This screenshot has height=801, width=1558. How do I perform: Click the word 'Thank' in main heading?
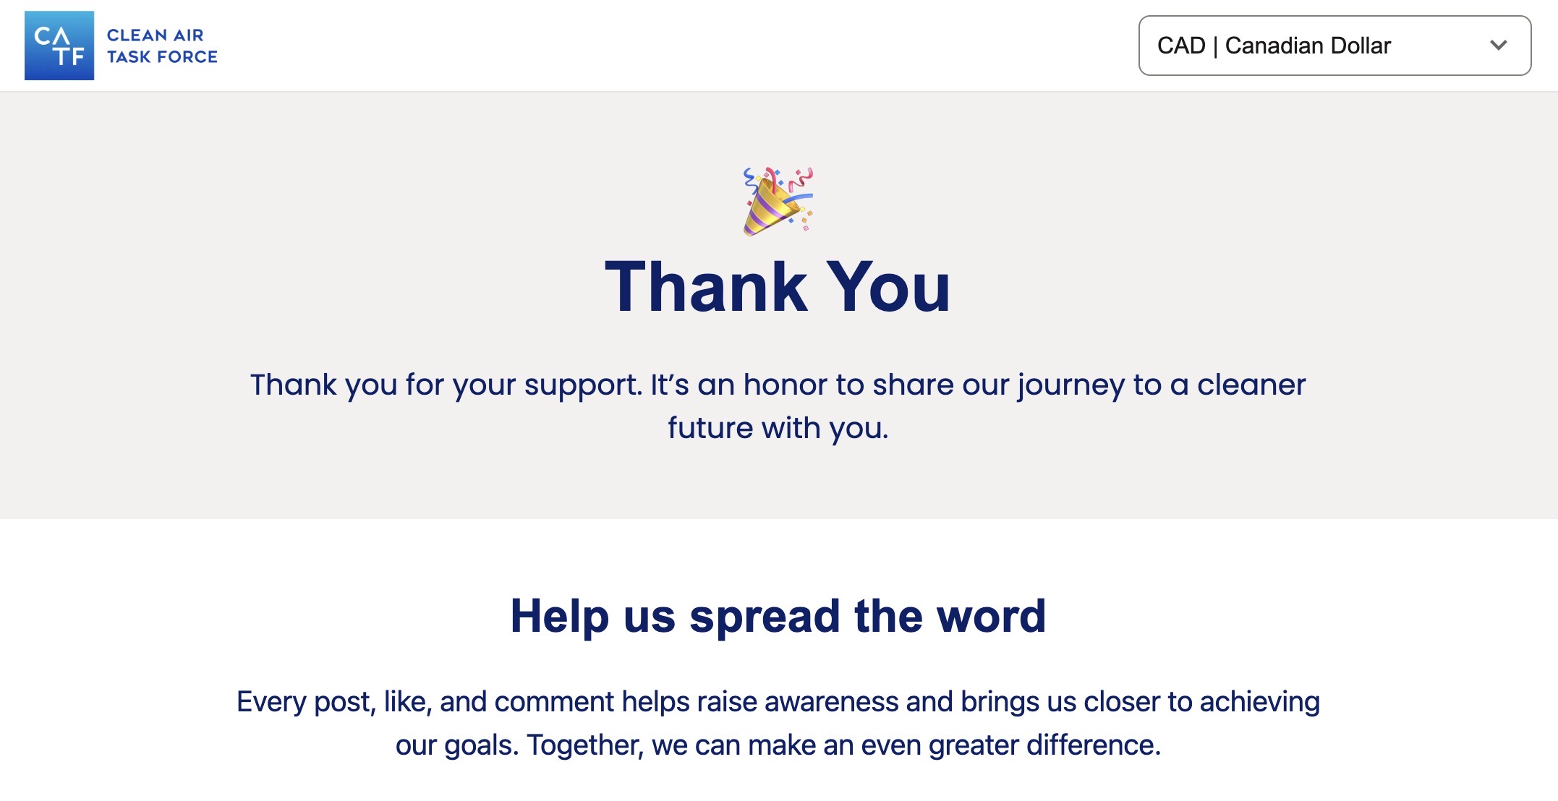point(706,288)
